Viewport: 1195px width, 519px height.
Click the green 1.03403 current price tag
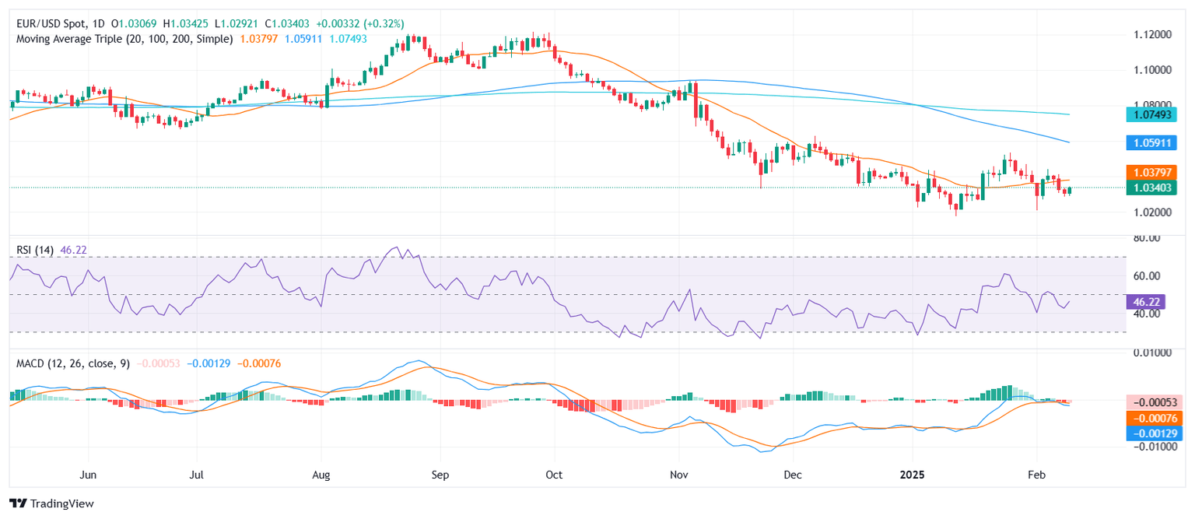tap(1154, 188)
